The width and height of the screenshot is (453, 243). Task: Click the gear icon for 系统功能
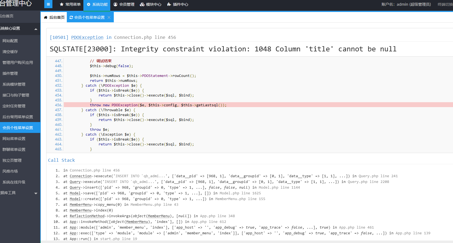tap(89, 4)
